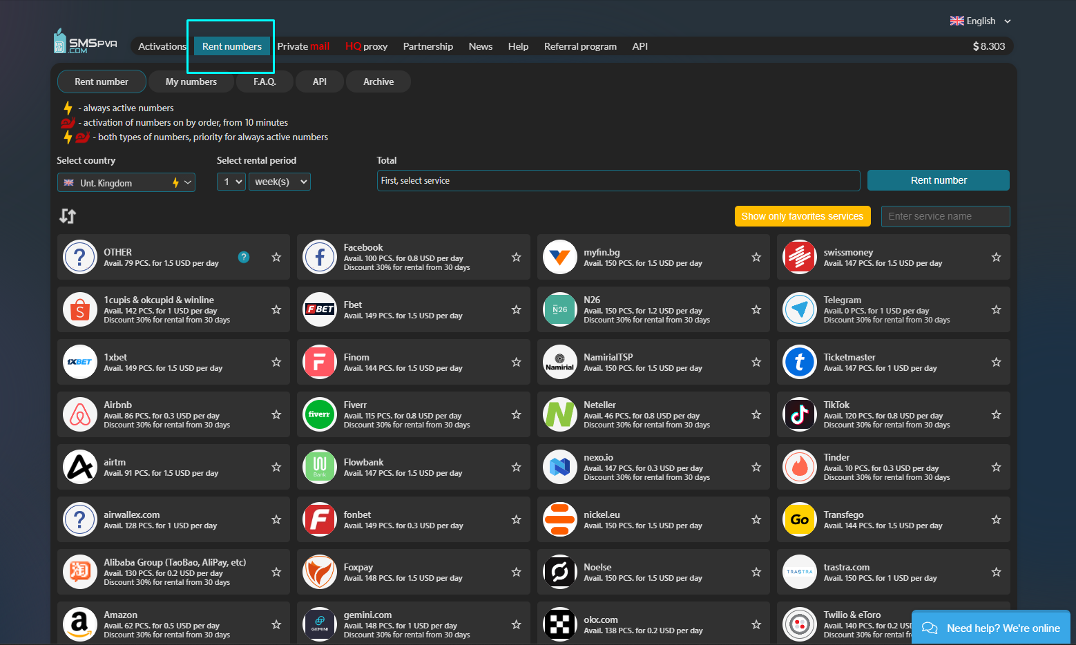Select the Facebook service icon

click(320, 257)
